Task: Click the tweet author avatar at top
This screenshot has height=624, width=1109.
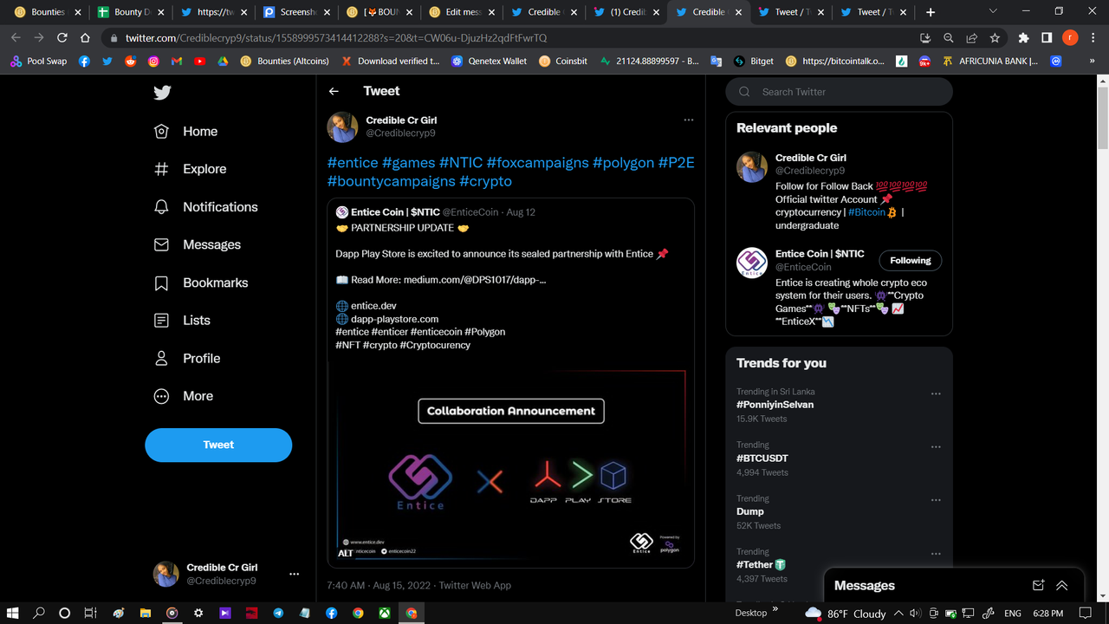Action: [x=342, y=127]
